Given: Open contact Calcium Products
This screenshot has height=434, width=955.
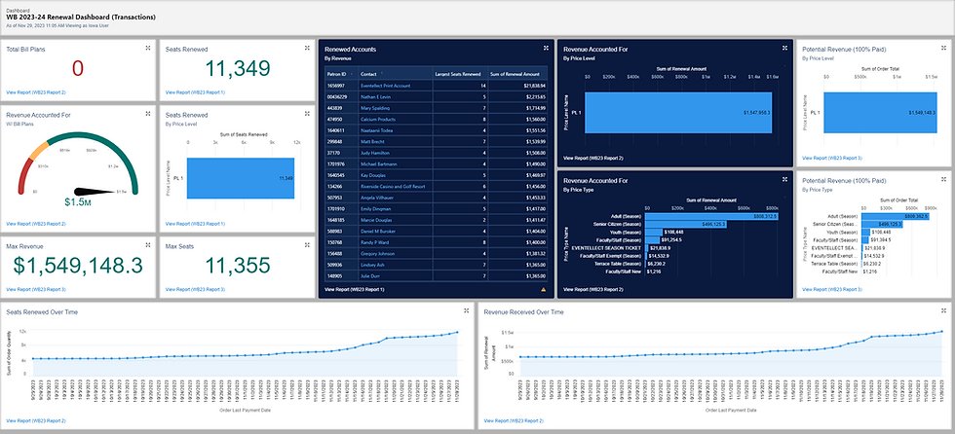Looking at the screenshot, I should coord(378,119).
